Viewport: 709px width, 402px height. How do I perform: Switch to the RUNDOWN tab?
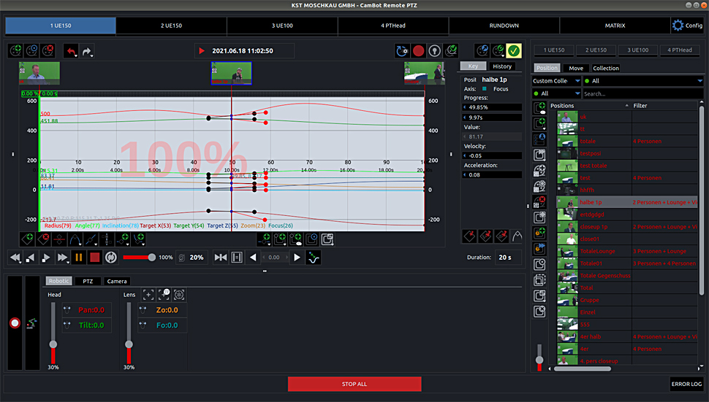pos(504,26)
